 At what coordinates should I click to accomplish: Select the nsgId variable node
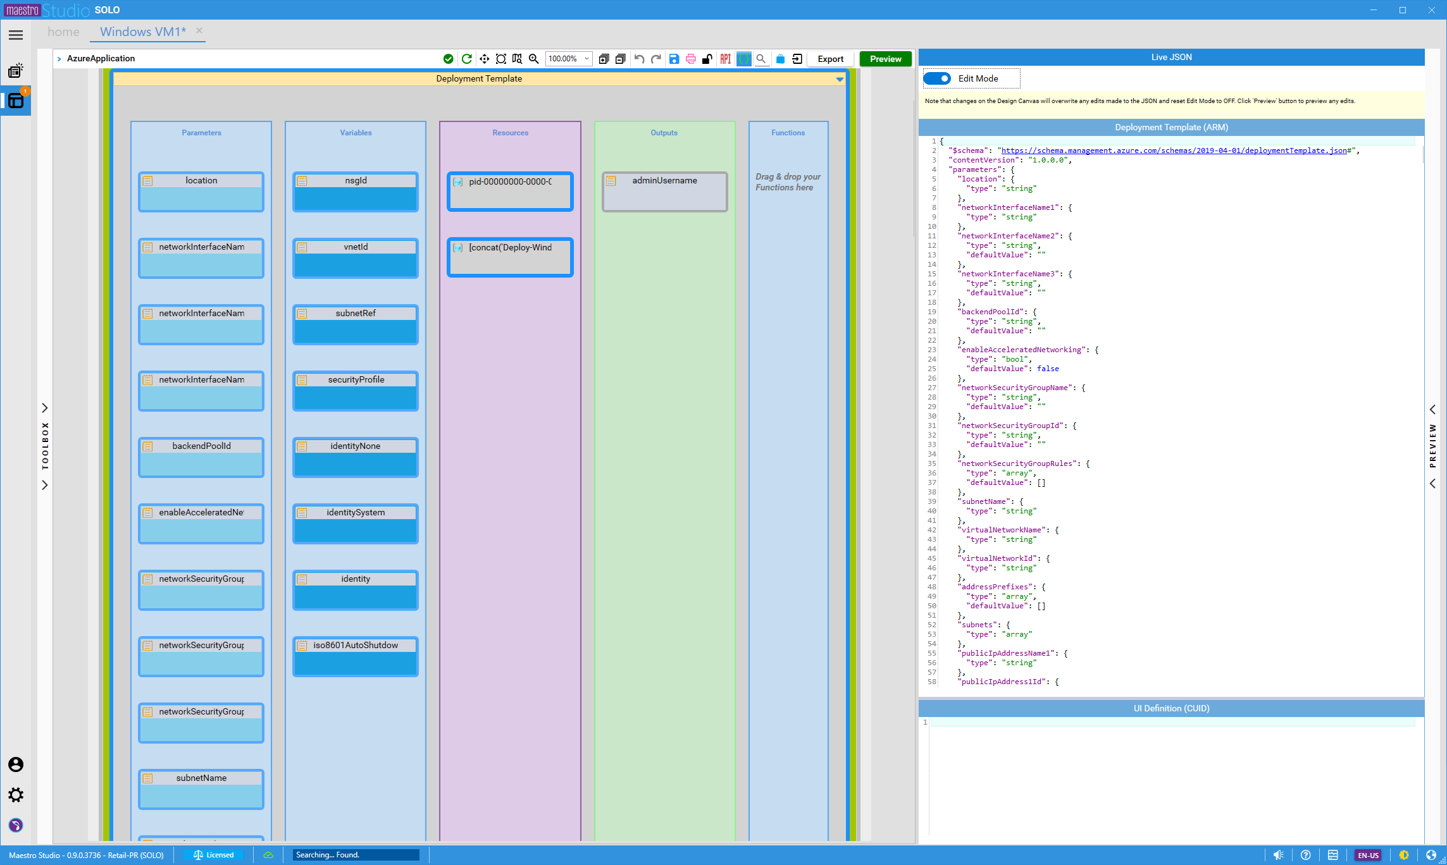click(356, 192)
